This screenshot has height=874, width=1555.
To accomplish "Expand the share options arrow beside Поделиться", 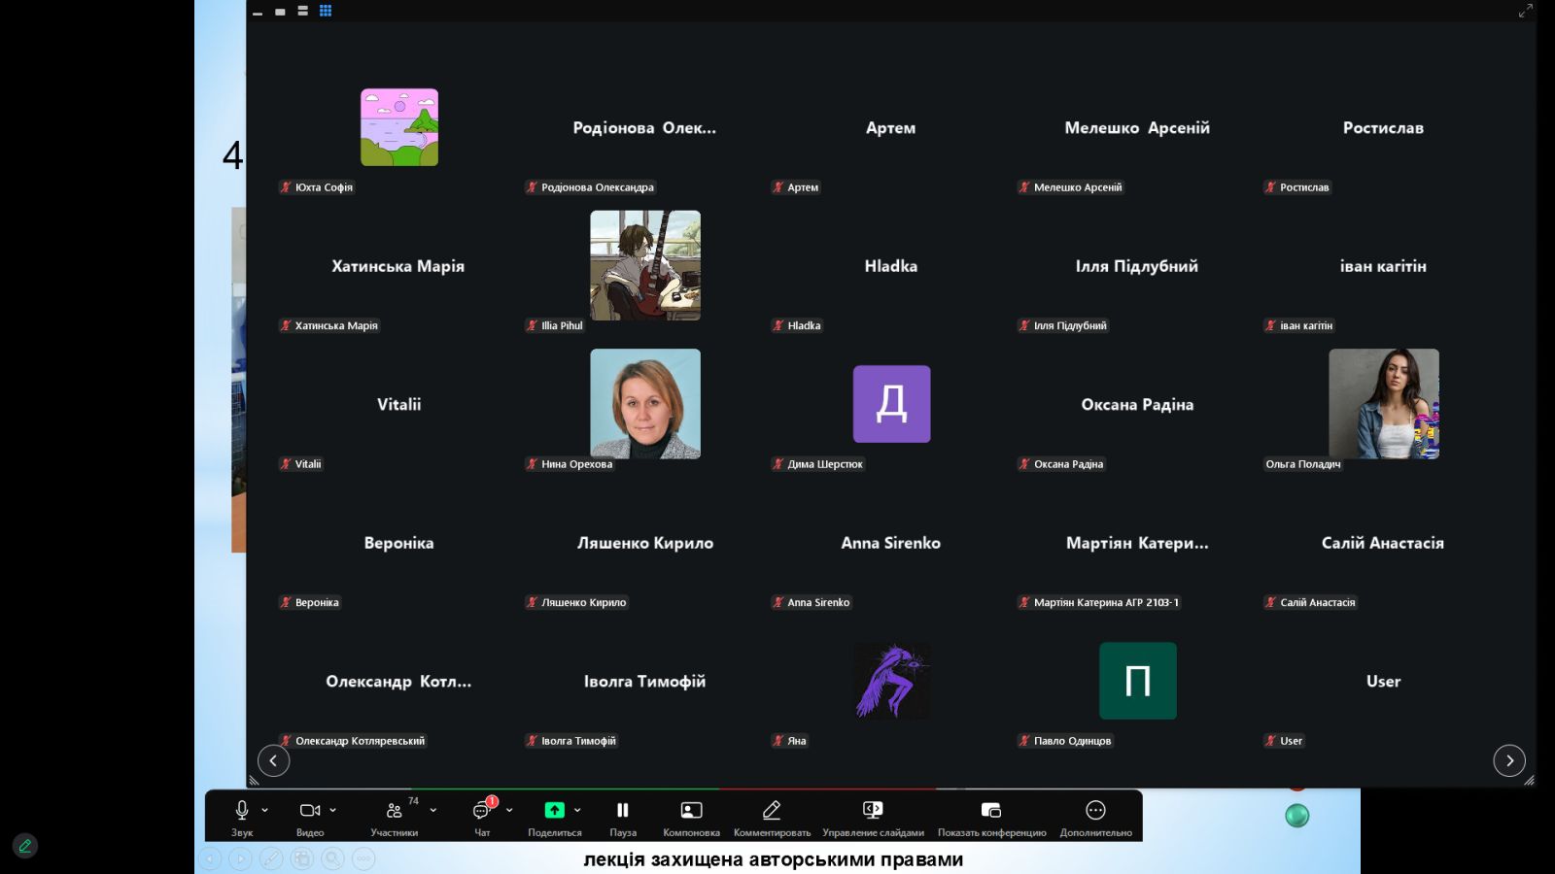I will click(x=577, y=810).
